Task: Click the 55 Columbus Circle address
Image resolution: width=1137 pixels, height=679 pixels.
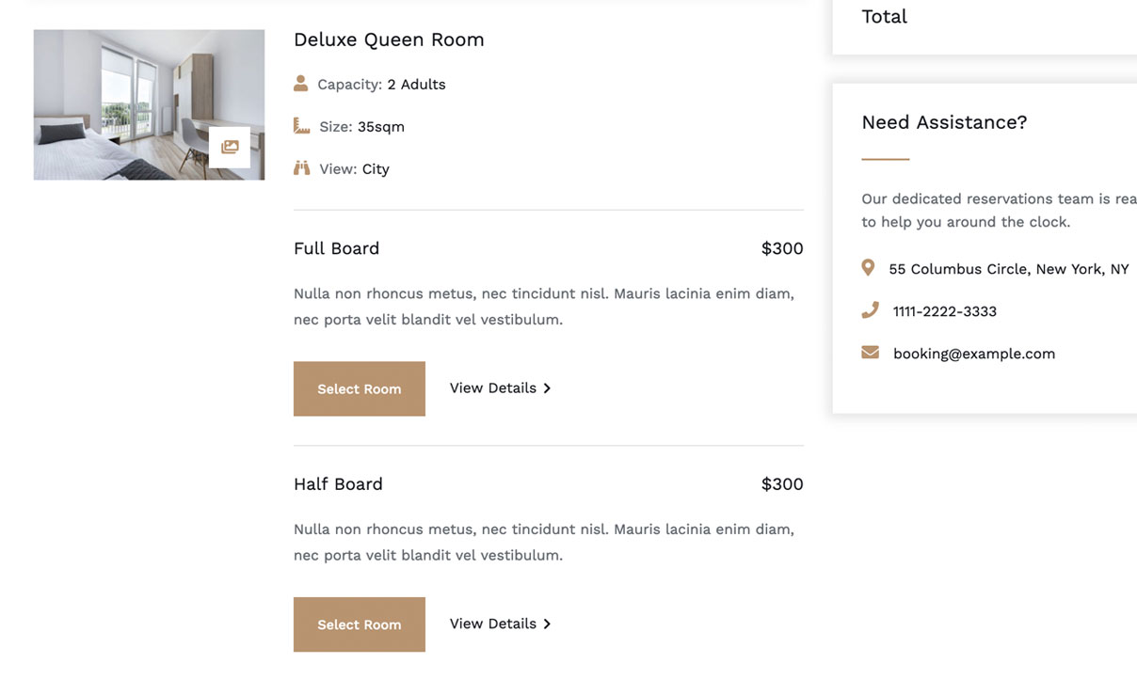Action: 1009,269
